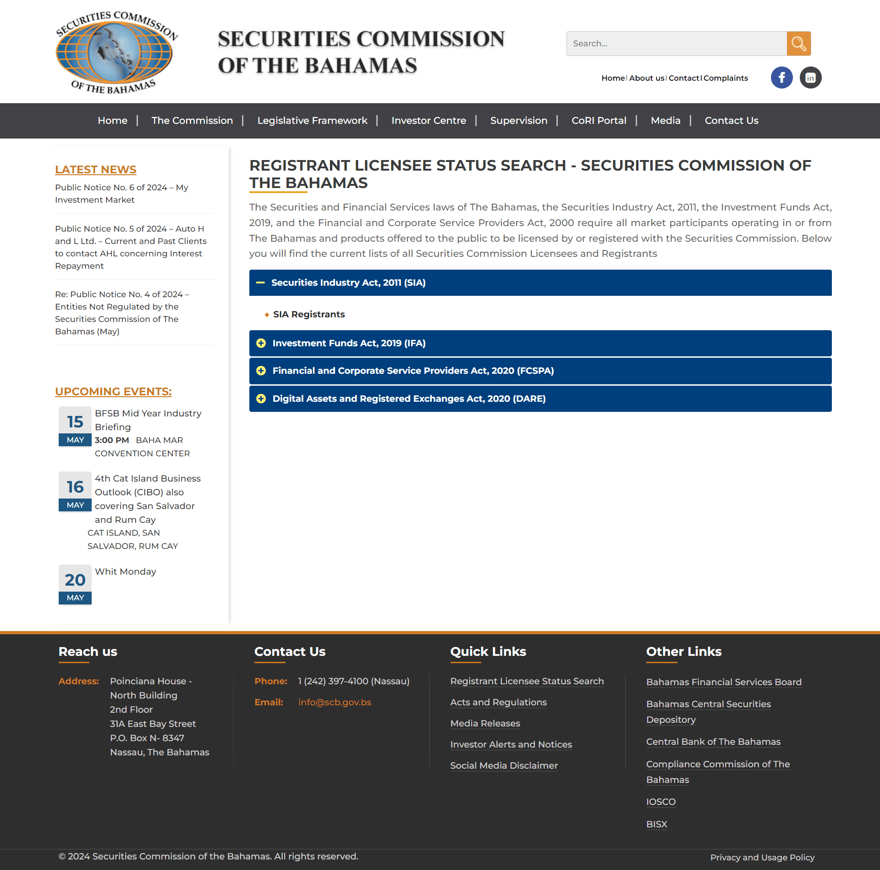Click the 15 May date badge
This screenshot has height=870, width=880.
[x=75, y=427]
